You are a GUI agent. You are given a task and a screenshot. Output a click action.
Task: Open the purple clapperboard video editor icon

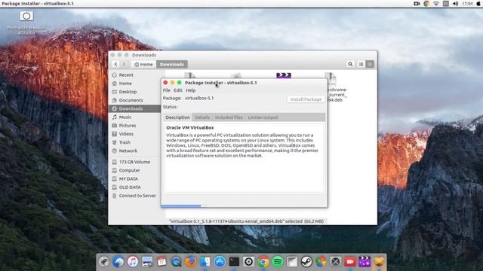(365, 262)
